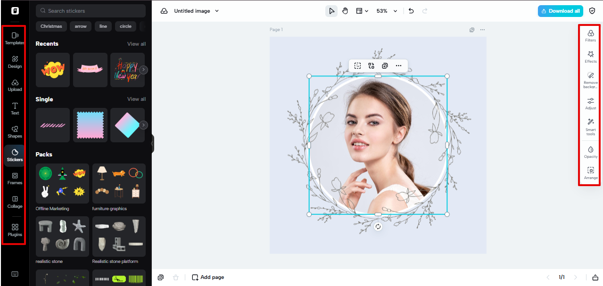Click Add page button
Viewport: 603px width, 286px height.
point(208,277)
